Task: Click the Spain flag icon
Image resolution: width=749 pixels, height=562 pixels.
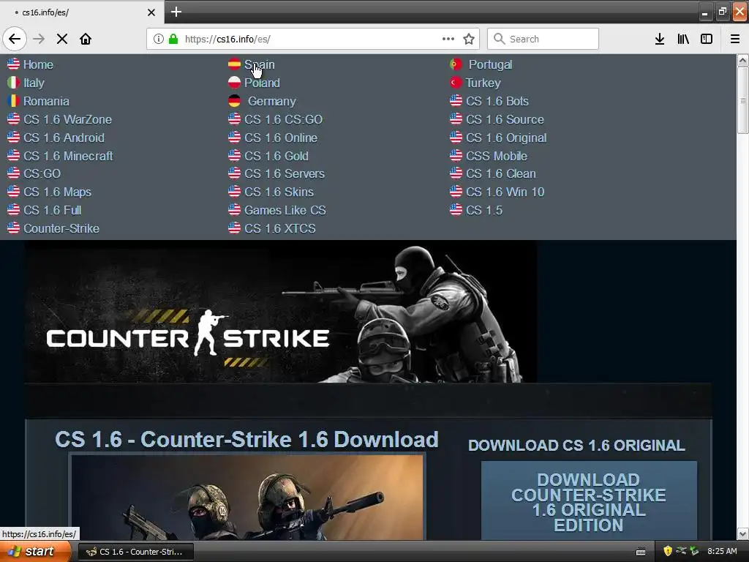Action: click(x=234, y=64)
